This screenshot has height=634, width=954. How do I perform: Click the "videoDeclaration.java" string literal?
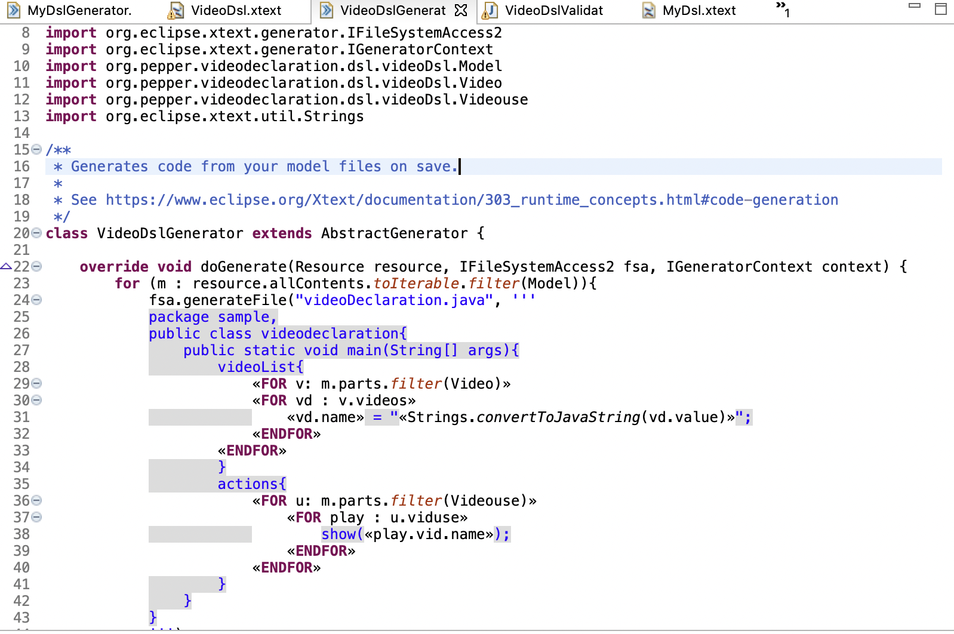point(395,300)
